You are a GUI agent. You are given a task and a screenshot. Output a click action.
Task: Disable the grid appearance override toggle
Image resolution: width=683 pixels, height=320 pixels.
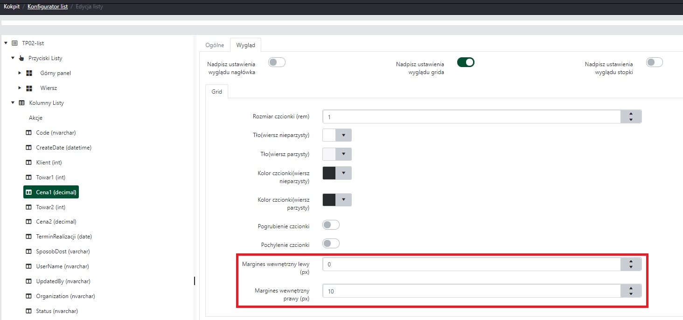[466, 62]
